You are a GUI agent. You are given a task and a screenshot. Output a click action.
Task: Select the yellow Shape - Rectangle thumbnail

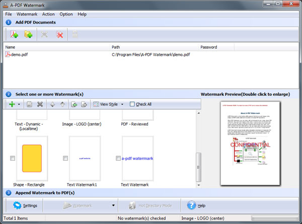[x=32, y=158]
